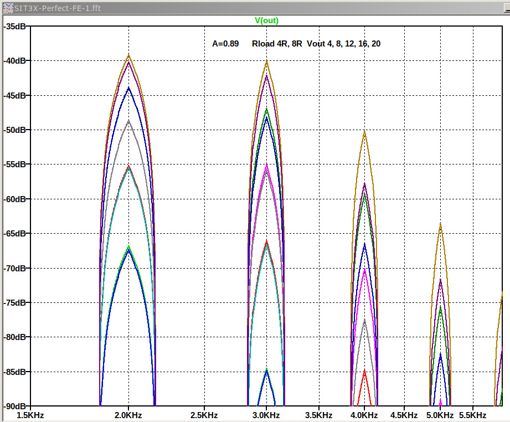Click the annotation 'Vout 4, 8, 12, 16, 20'
This screenshot has width=510, height=422.
pyautogui.click(x=343, y=44)
